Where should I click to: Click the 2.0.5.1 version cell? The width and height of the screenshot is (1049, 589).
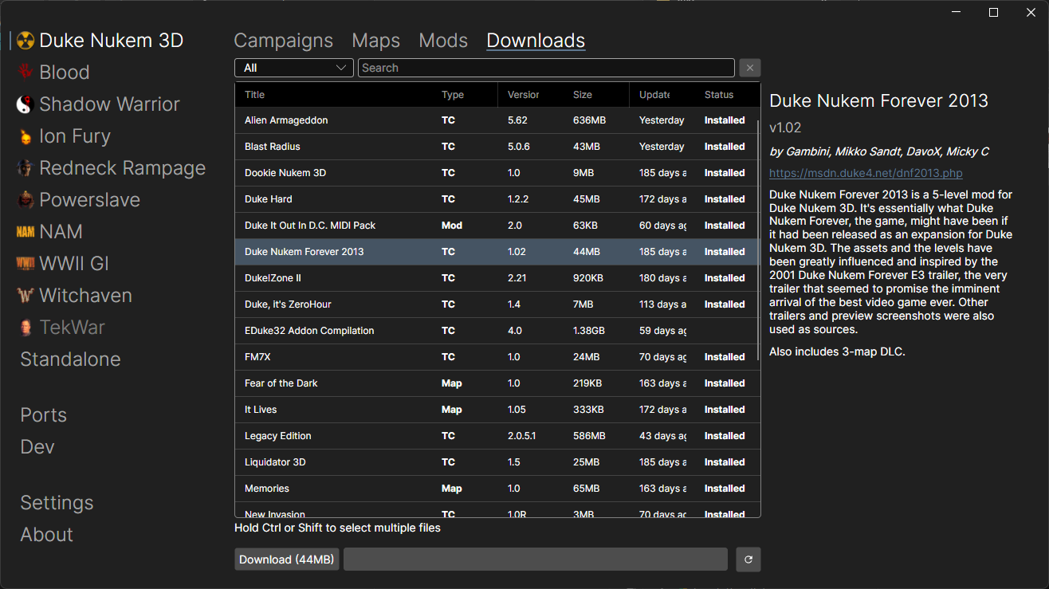point(523,436)
